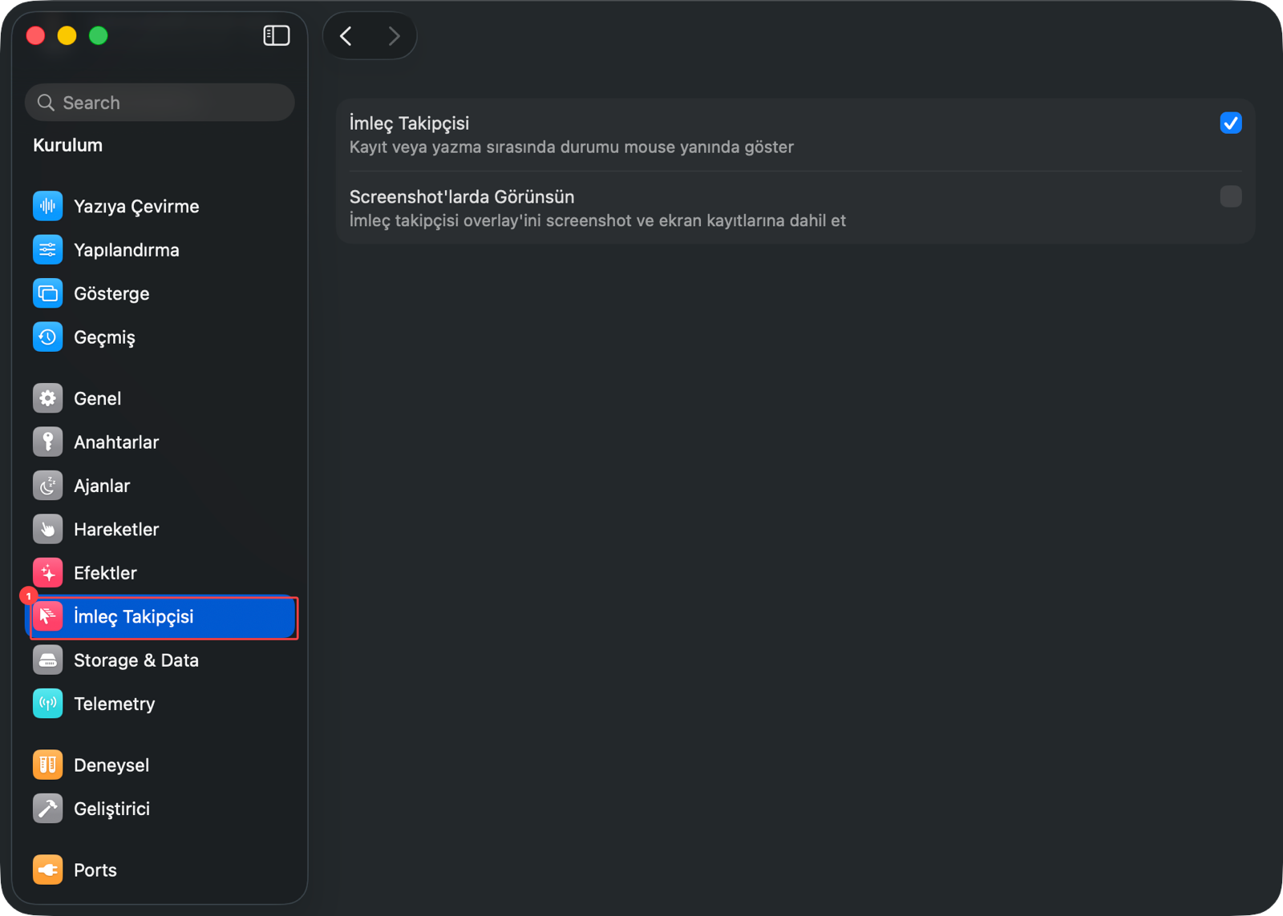Enable the Screenshot'larda Görünsün checkbox
The height and width of the screenshot is (916, 1283).
coord(1231,196)
